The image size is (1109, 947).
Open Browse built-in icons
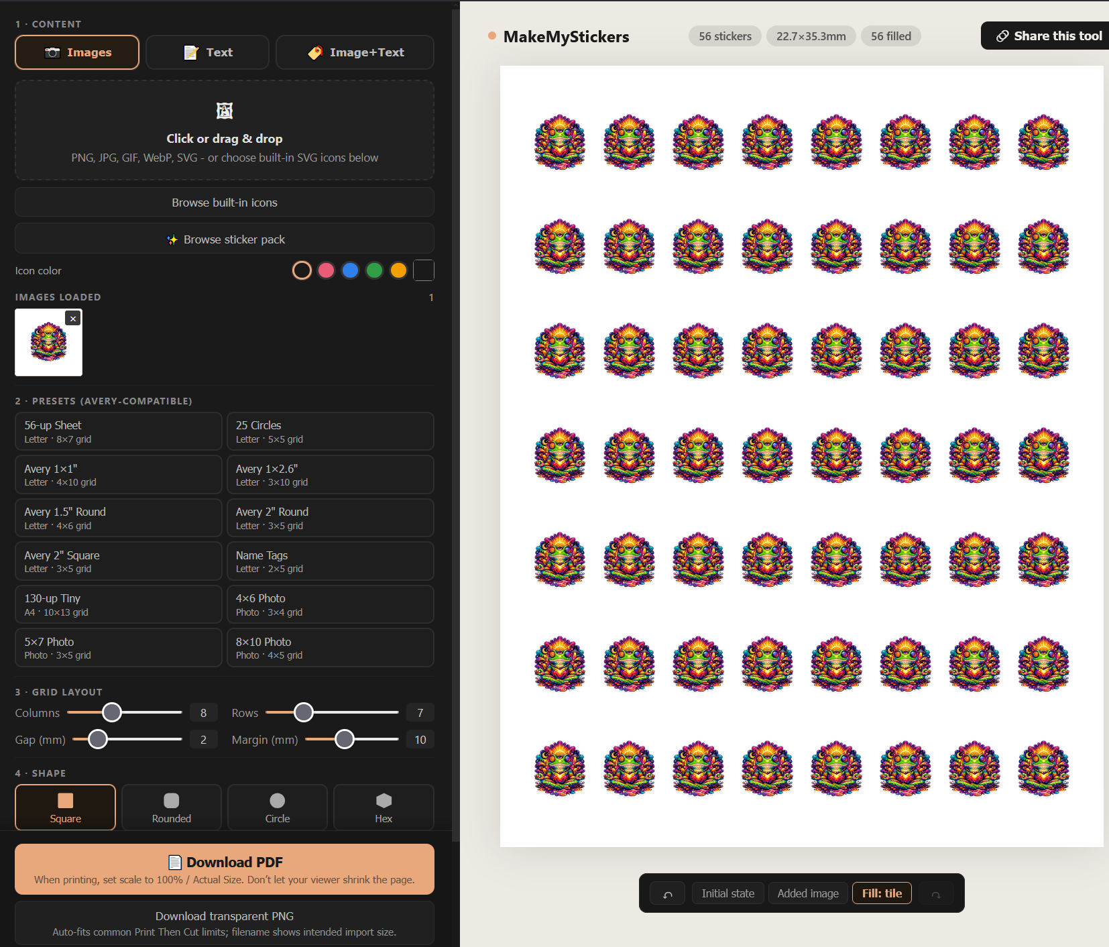[225, 203]
